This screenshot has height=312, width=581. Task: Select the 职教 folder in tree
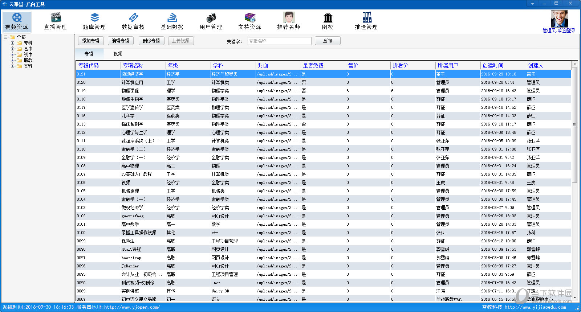coord(28,60)
